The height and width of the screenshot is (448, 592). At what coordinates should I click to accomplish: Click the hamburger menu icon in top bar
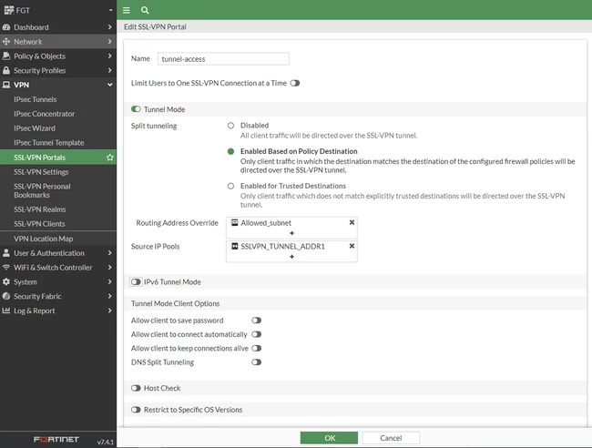[x=127, y=10]
